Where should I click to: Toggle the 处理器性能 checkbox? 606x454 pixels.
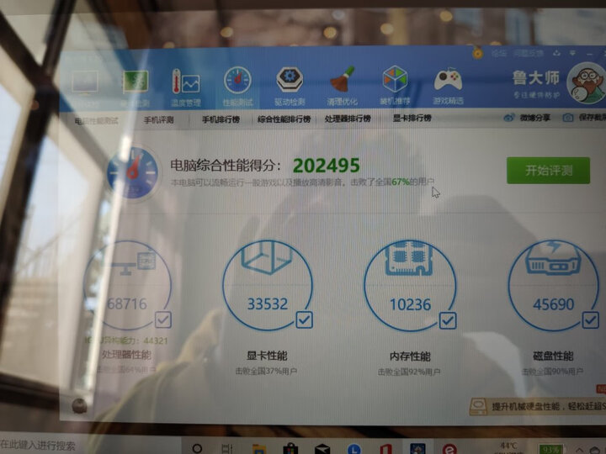pyautogui.click(x=163, y=320)
